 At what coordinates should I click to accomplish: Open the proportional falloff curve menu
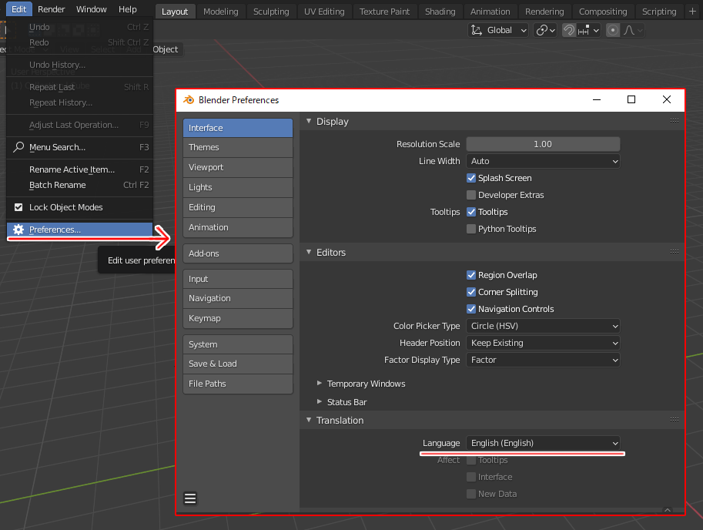click(633, 30)
